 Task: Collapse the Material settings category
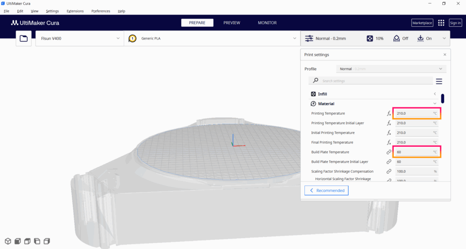[435, 103]
